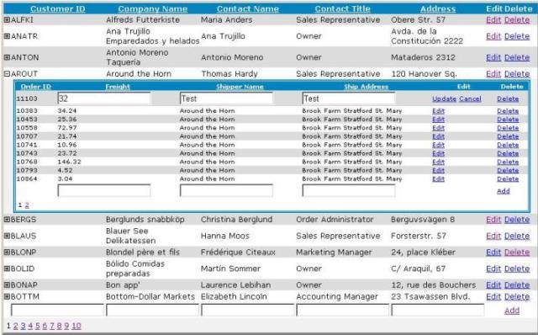Screen dimensions: 538x335
Task: Sort orders by Ship Address header
Action: [x=367, y=87]
